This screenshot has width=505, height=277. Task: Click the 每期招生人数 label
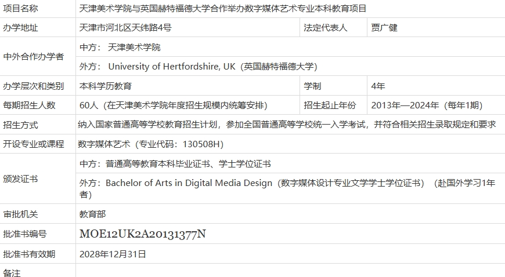point(29,105)
